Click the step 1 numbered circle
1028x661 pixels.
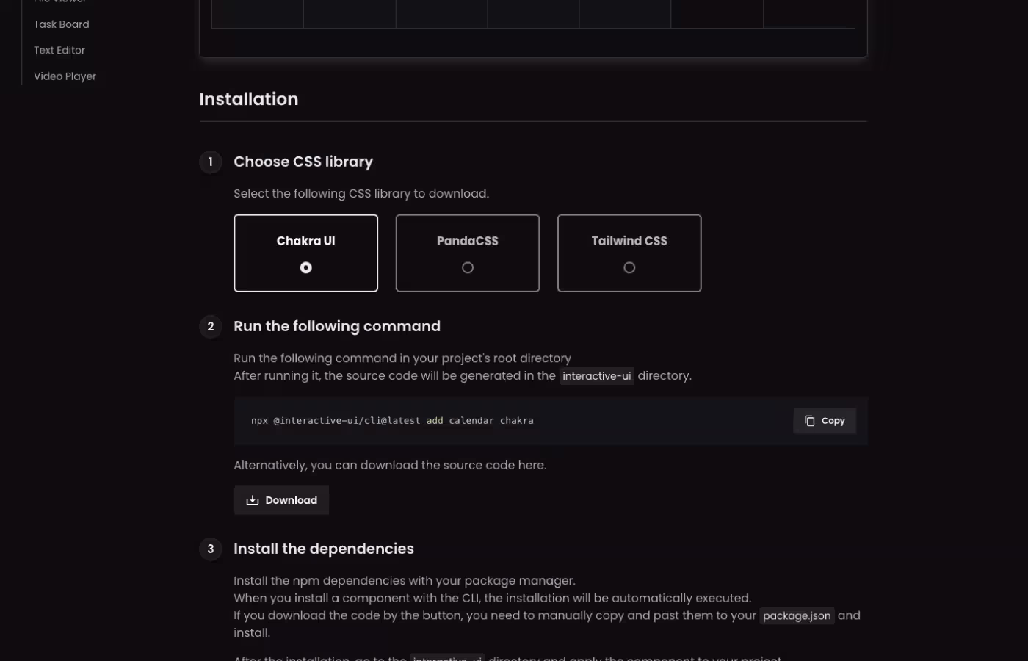point(211,162)
